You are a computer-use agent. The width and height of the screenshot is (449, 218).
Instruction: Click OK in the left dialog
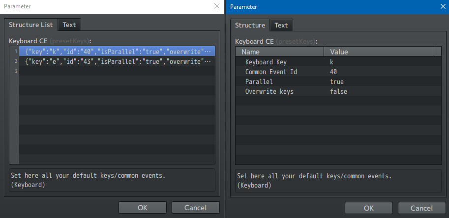pyautogui.click(x=143, y=207)
